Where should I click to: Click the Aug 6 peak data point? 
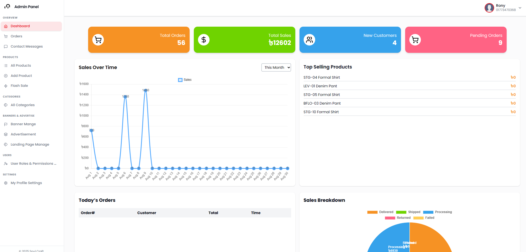click(125, 97)
